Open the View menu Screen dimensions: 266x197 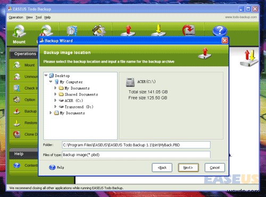29,18
